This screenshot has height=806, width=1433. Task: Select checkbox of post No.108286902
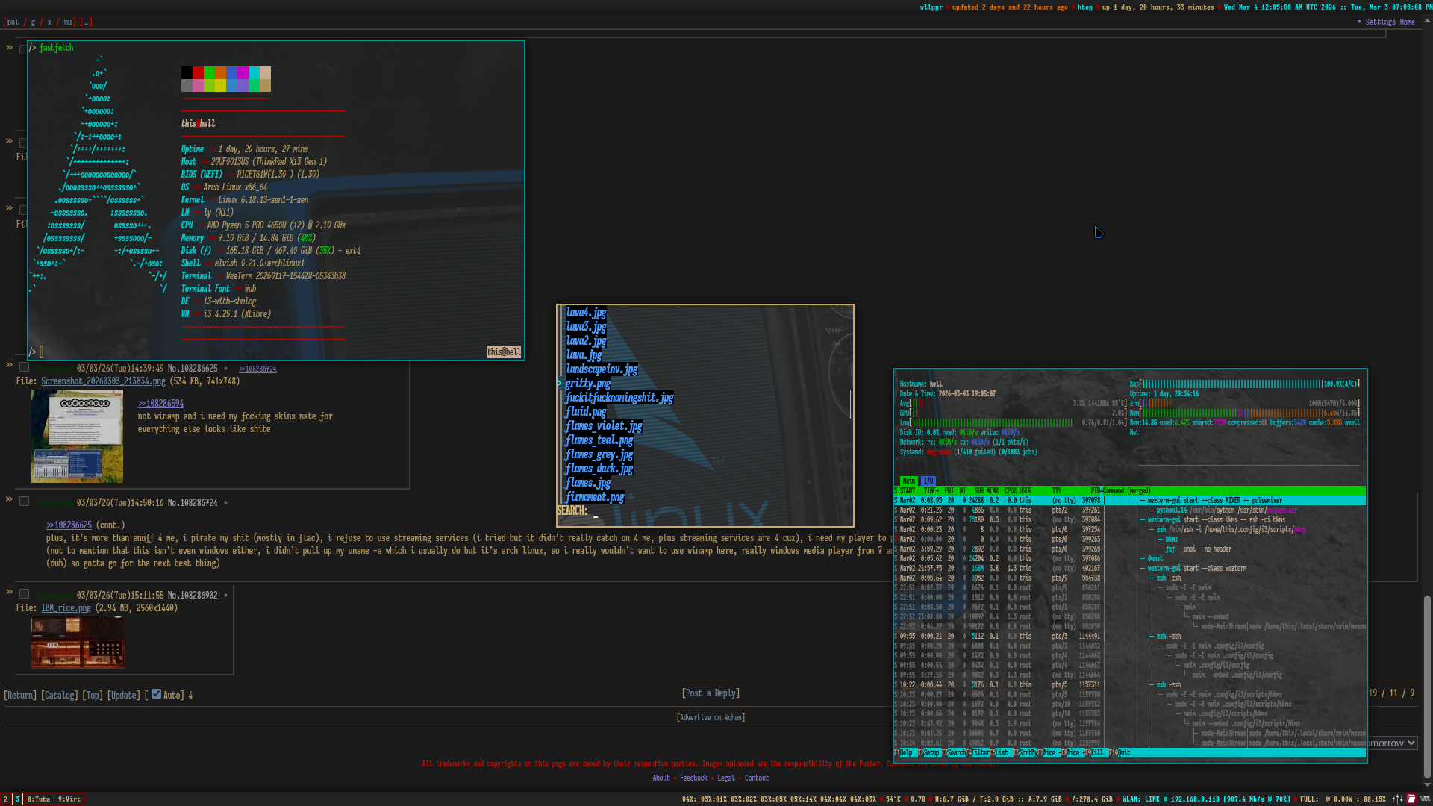(24, 594)
